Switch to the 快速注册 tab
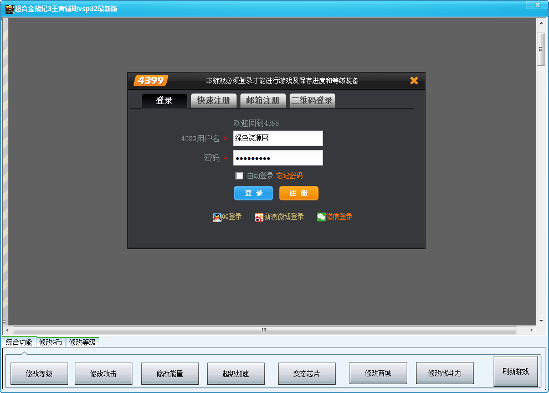Image resolution: width=549 pixels, height=393 pixels. click(x=213, y=101)
